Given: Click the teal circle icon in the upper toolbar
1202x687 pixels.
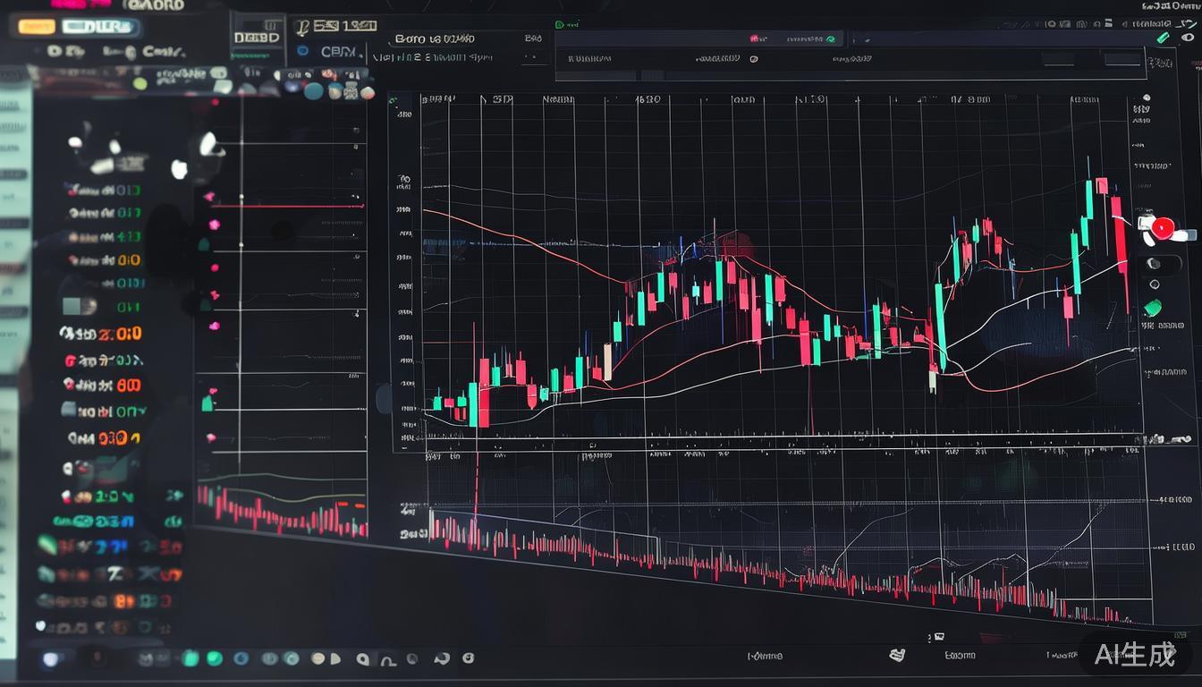Looking at the screenshot, I should point(313,90).
